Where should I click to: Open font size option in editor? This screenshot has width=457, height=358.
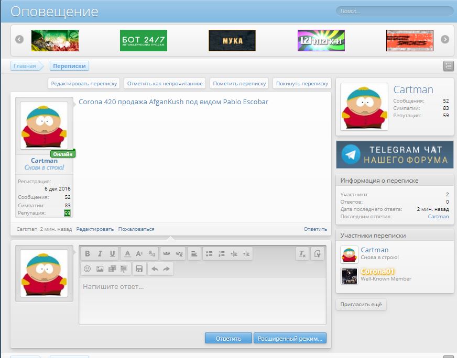pos(139,254)
